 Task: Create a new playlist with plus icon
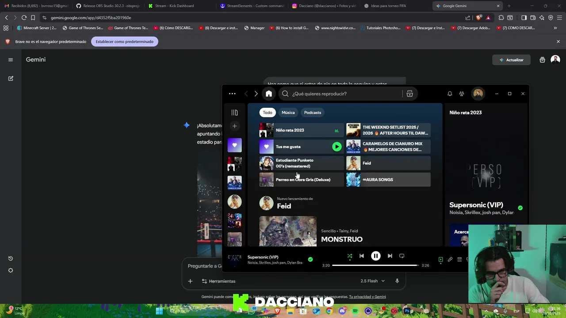234,126
